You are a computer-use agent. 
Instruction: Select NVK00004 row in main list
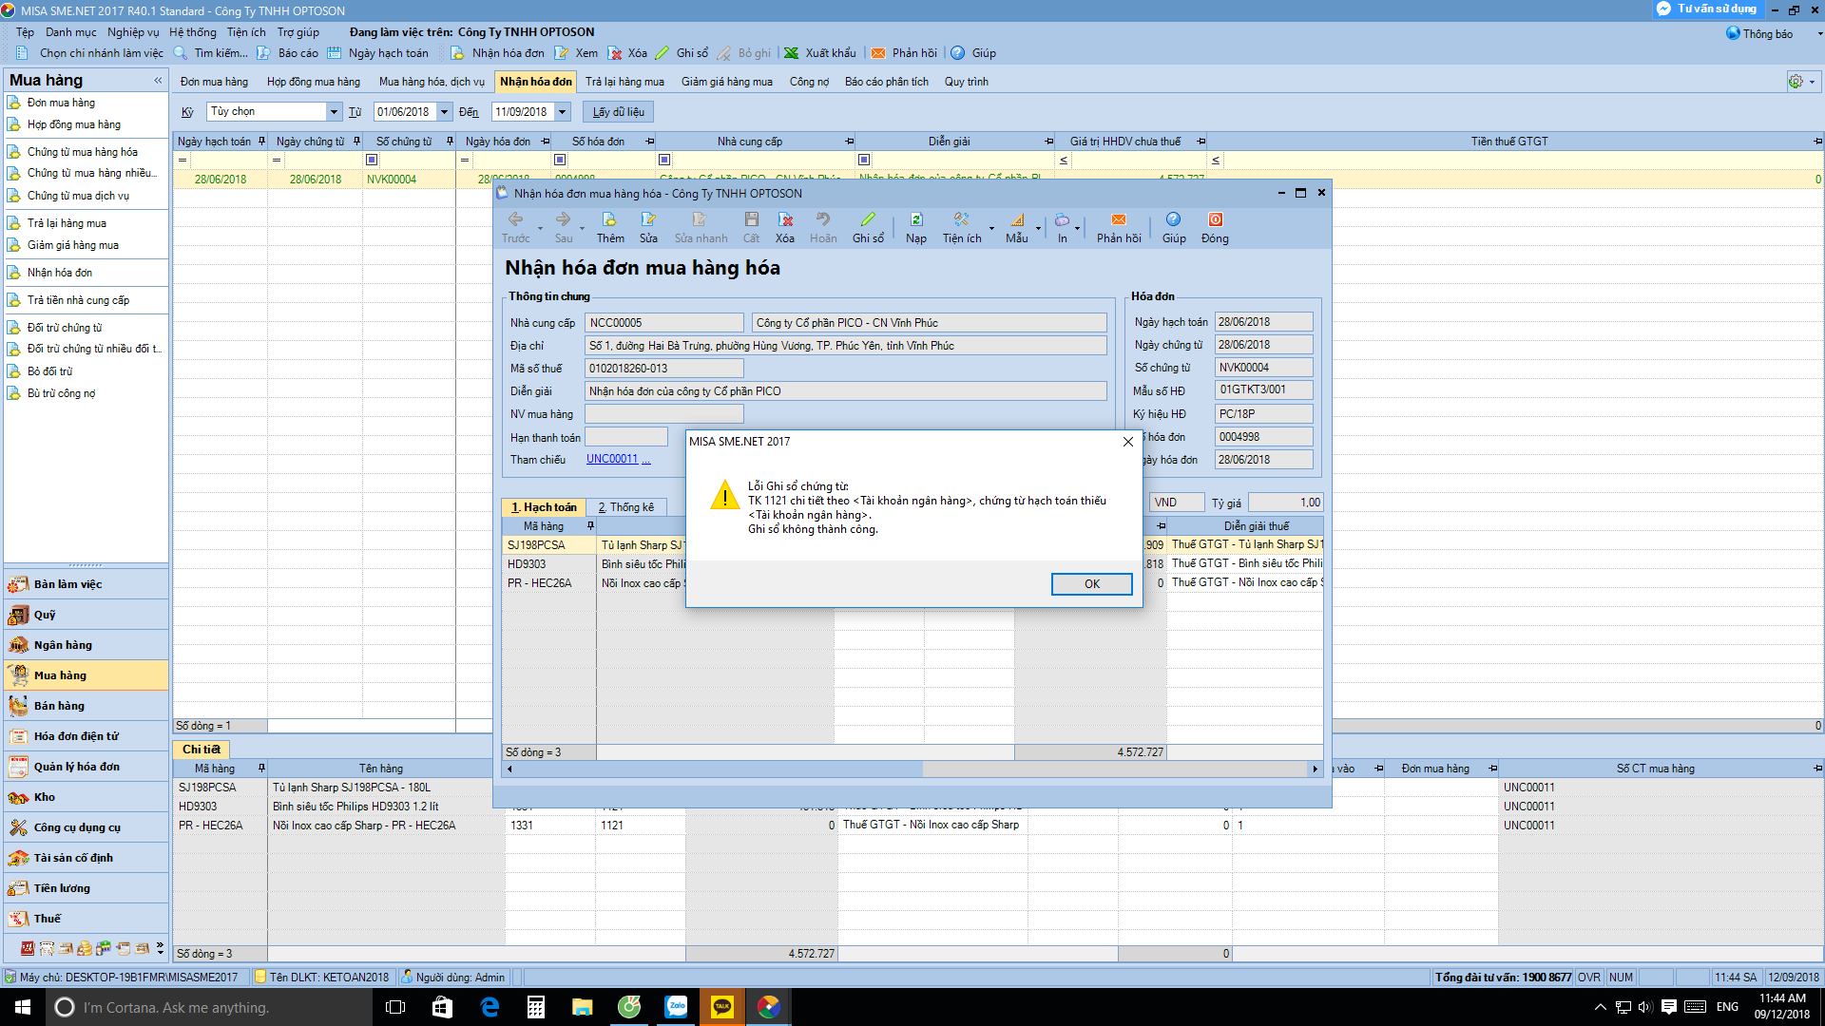point(998,180)
